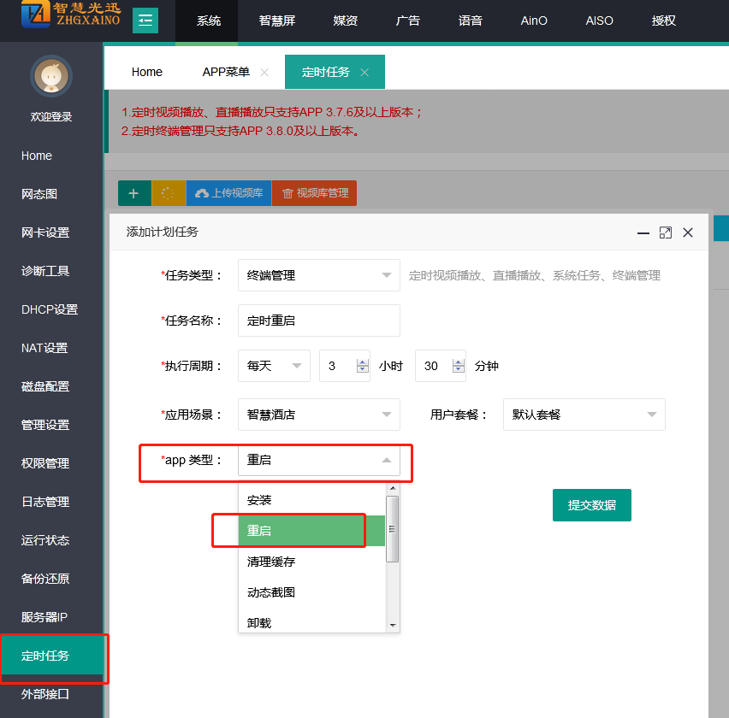Open the 每天 execution cycle dropdown

pos(275,366)
